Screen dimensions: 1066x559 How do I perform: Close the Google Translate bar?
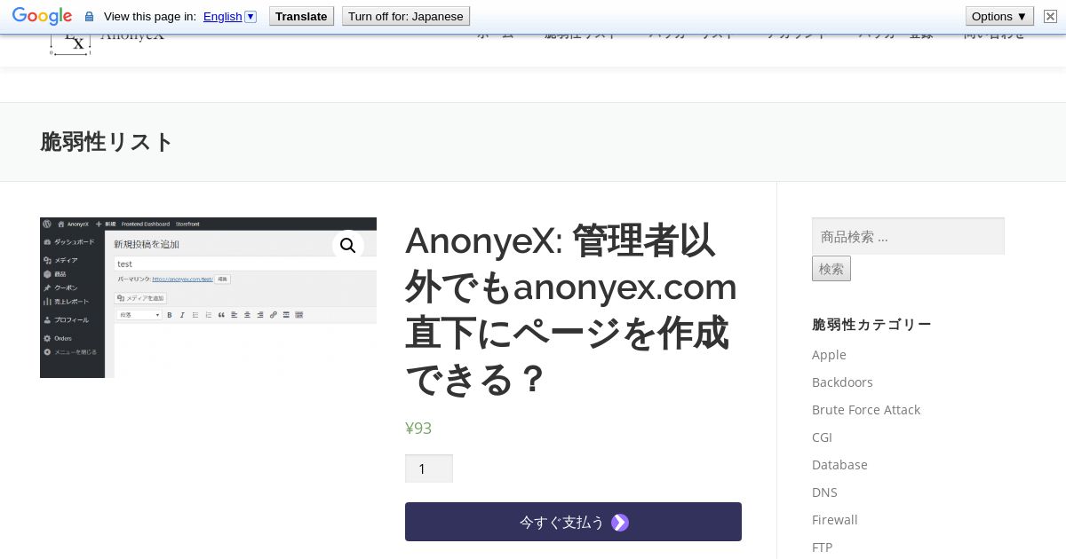[1050, 16]
